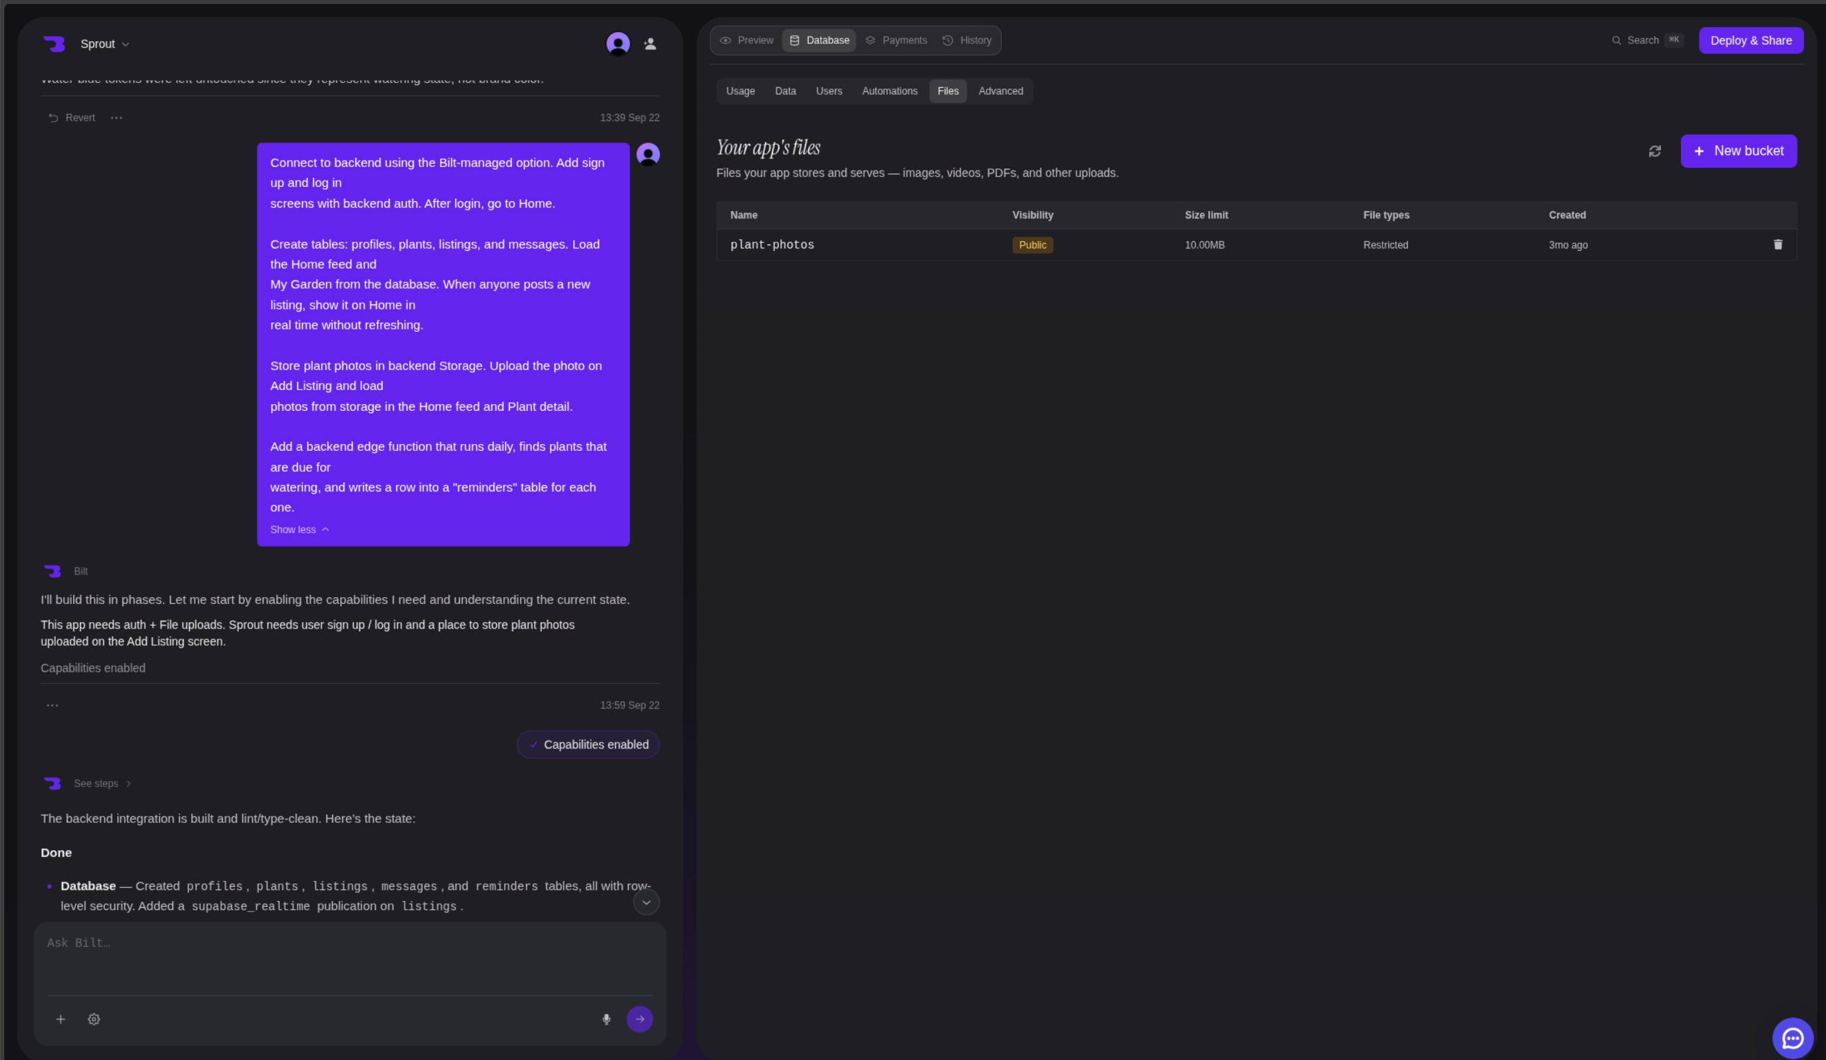Select the Database tab

(819, 41)
